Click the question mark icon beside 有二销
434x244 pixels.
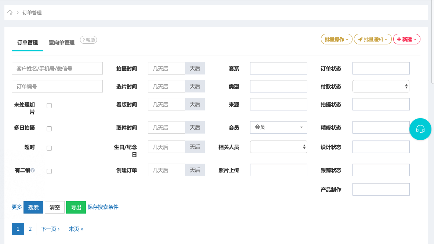33,170
